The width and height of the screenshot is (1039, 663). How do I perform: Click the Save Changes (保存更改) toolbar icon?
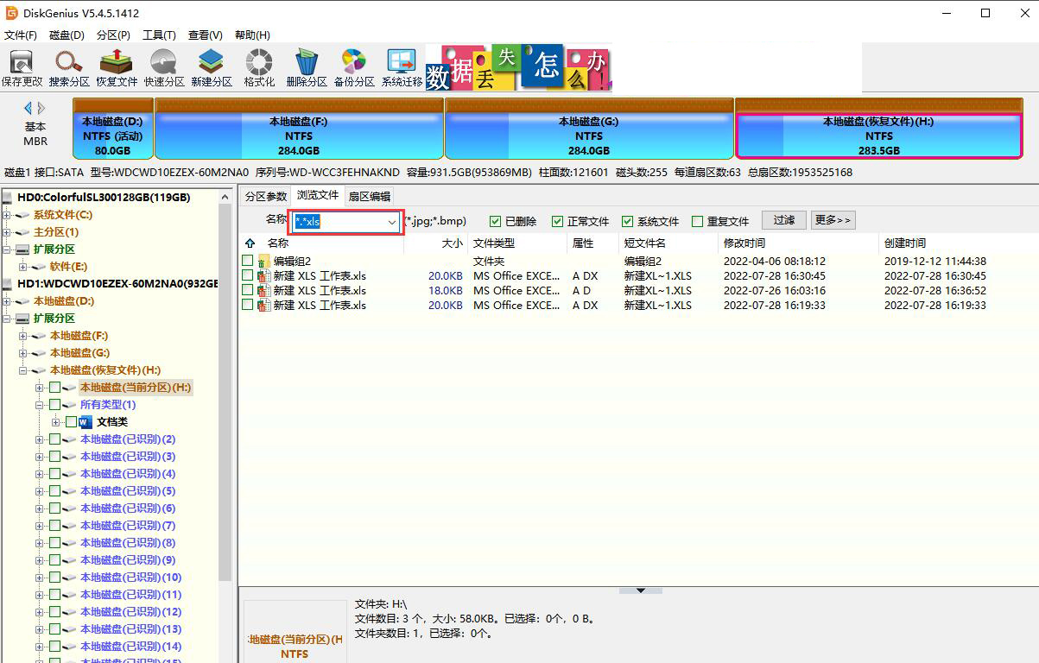pyautogui.click(x=22, y=68)
